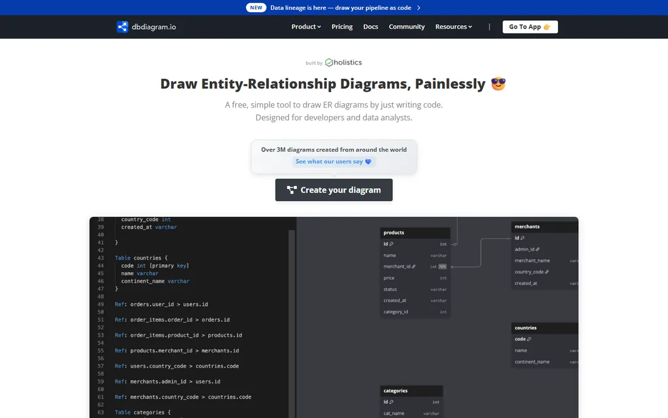Click code line 'Table countries {'
The height and width of the screenshot is (418, 668).
141,258
